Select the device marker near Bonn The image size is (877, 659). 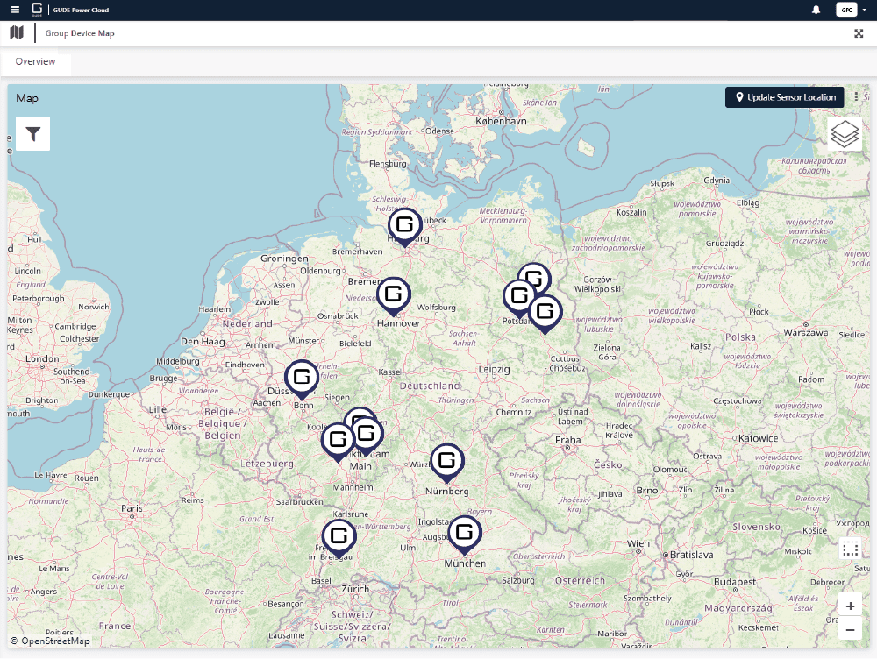[302, 376]
